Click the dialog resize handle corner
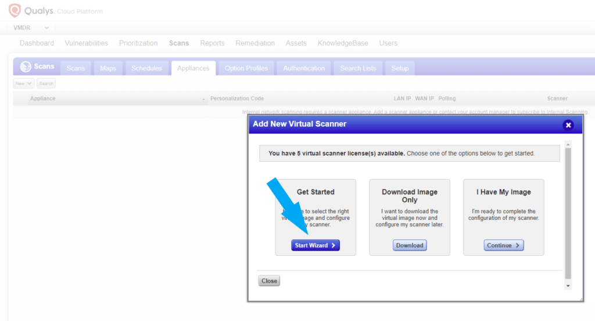595x321 pixels. click(x=581, y=299)
